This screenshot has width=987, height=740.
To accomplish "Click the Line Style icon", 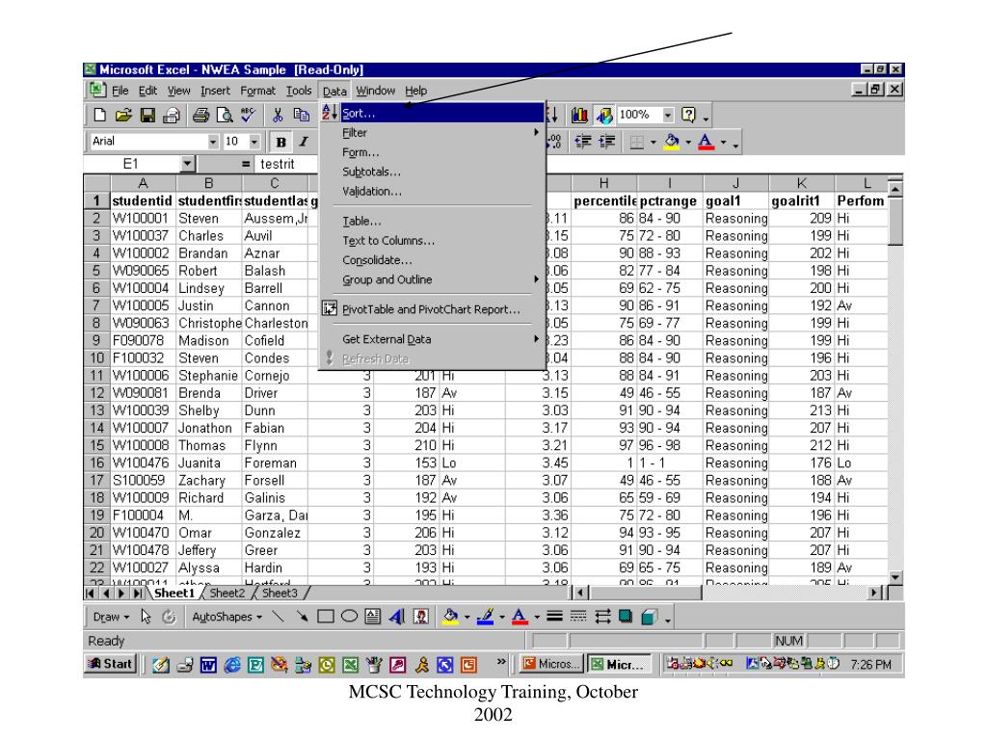I will (554, 617).
